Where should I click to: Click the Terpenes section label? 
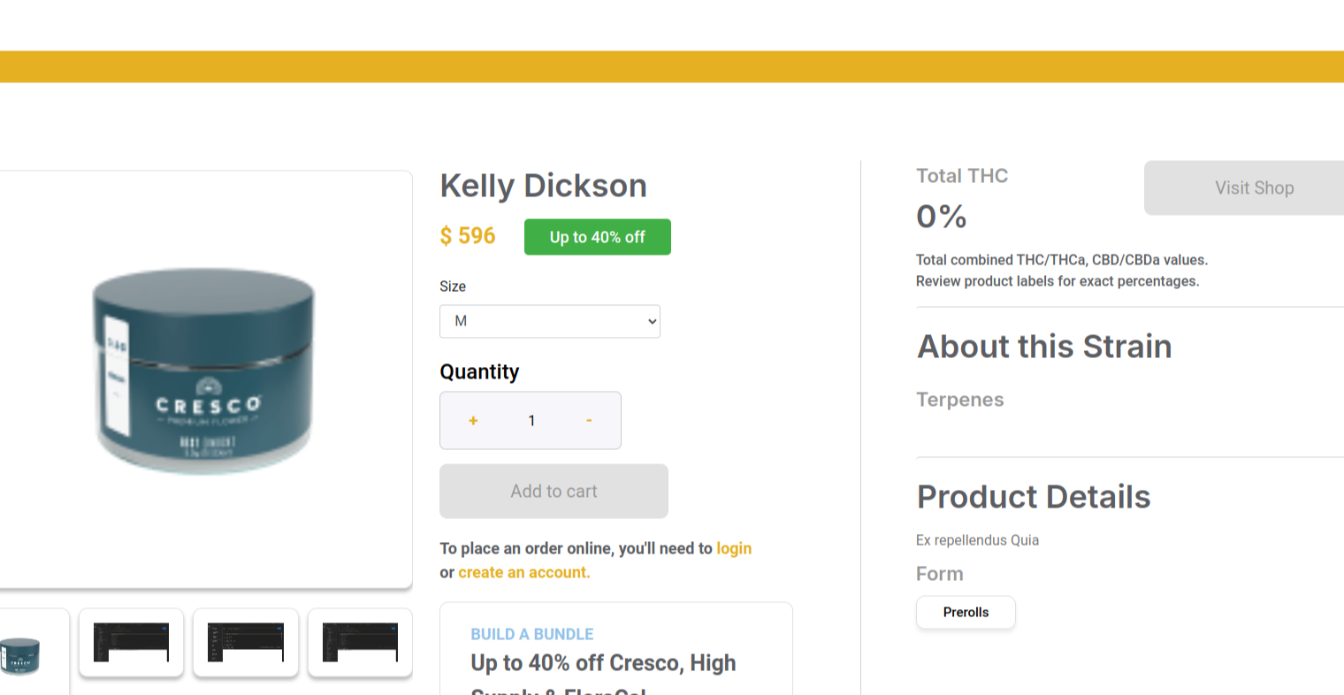click(x=960, y=400)
